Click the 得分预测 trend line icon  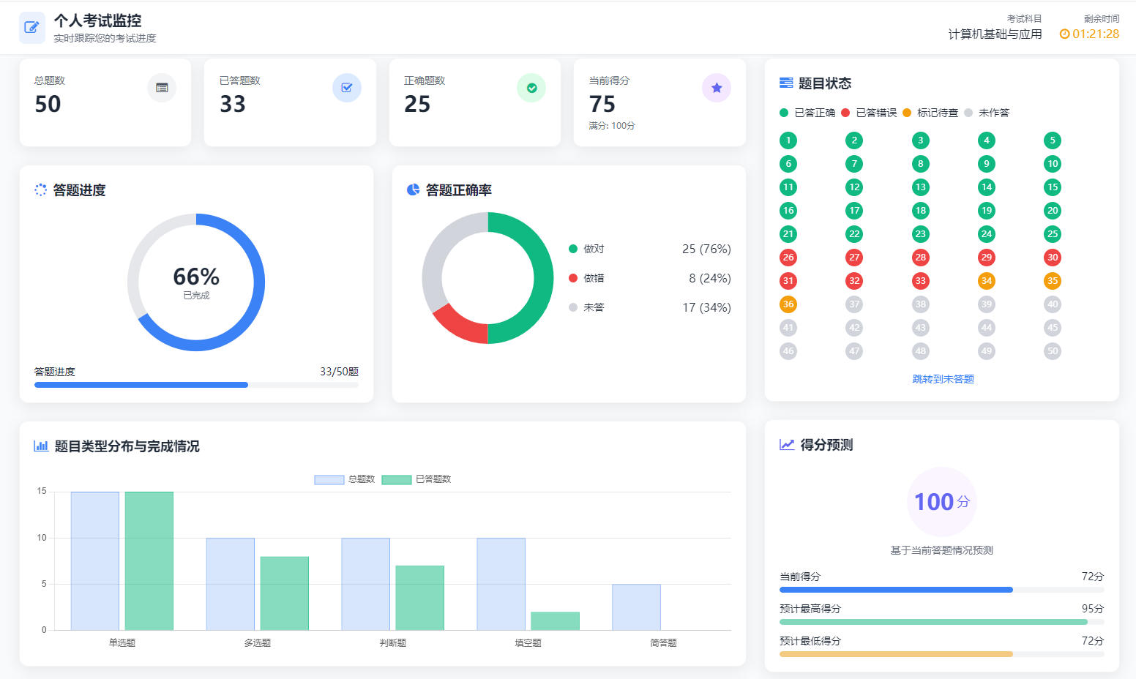point(787,445)
